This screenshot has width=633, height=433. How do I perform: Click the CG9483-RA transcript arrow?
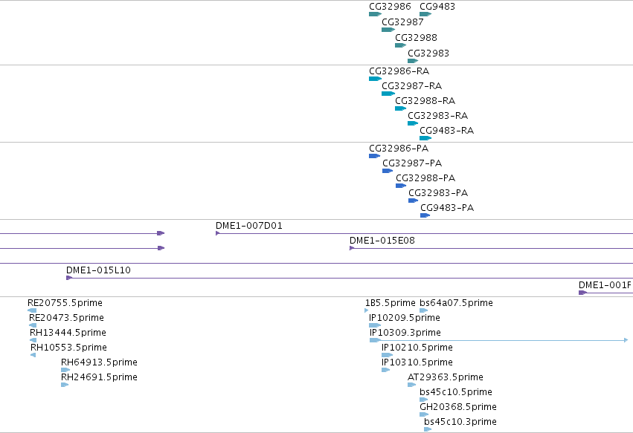pos(425,138)
